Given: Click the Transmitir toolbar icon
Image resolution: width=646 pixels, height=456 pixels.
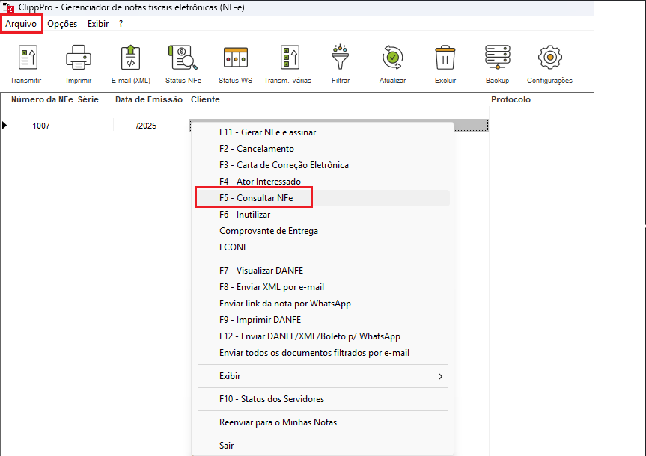Looking at the screenshot, I should pos(26,58).
